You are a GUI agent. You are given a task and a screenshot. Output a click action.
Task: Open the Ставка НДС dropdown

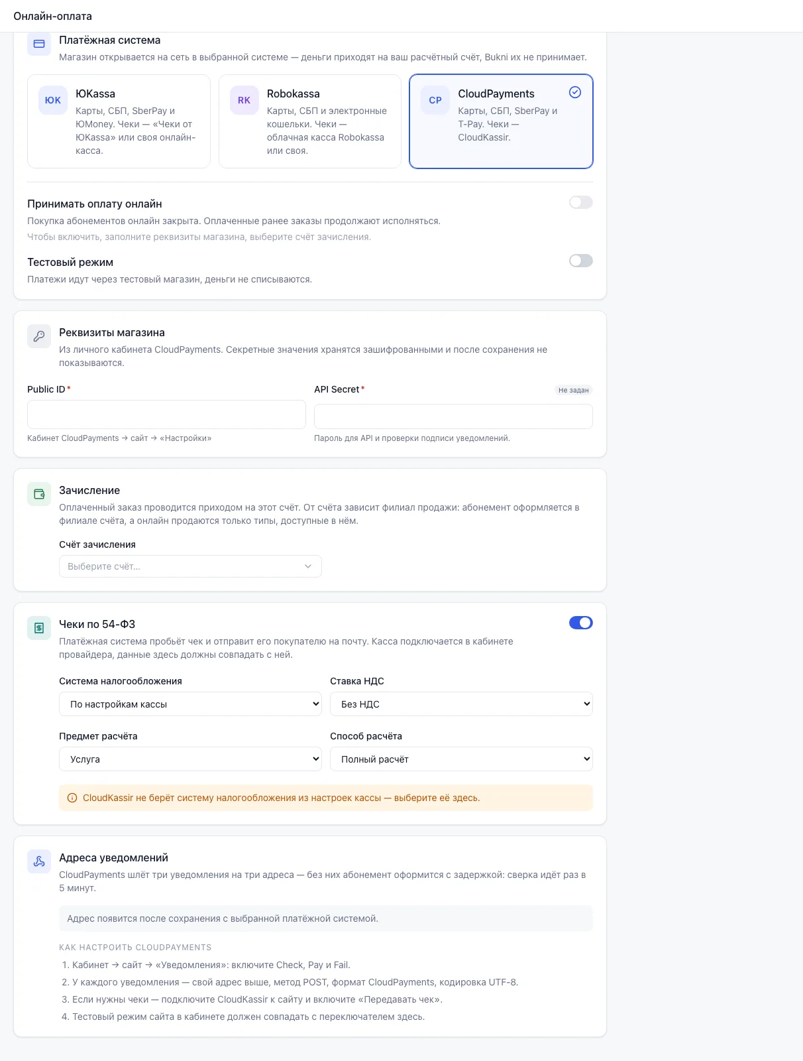pyautogui.click(x=461, y=704)
